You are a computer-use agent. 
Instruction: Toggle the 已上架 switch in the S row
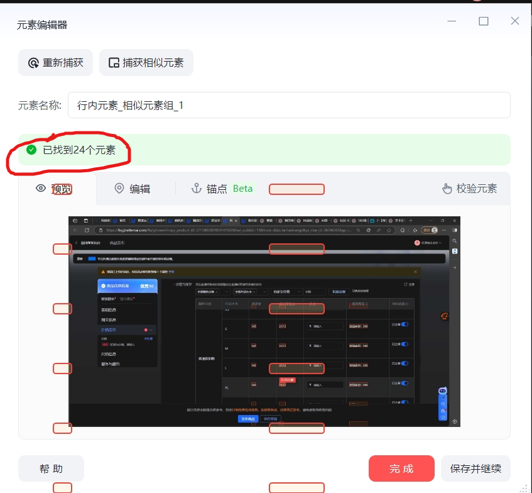tap(404, 324)
